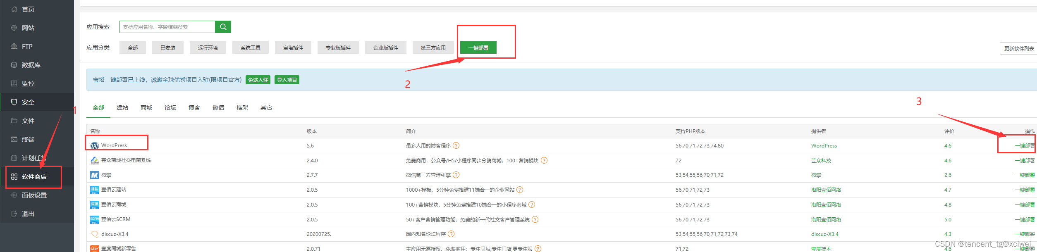Screen dimensions: 1037x252
Task: Click help icon beside 最多人用的博客程序
Action: [x=456, y=145]
